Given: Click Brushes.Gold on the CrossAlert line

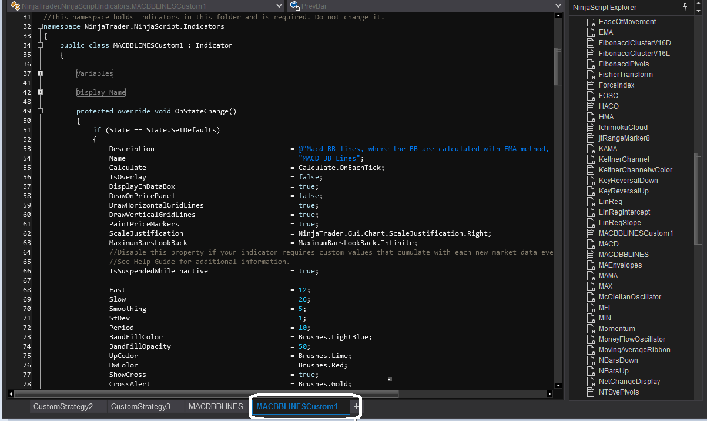Looking at the screenshot, I should [x=324, y=384].
